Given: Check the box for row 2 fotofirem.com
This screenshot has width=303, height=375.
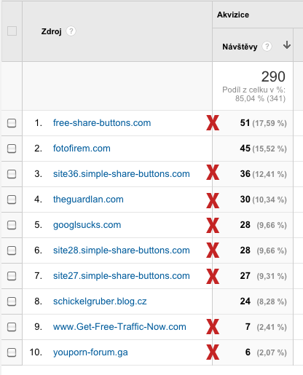Looking at the screenshot, I should coord(12,149).
